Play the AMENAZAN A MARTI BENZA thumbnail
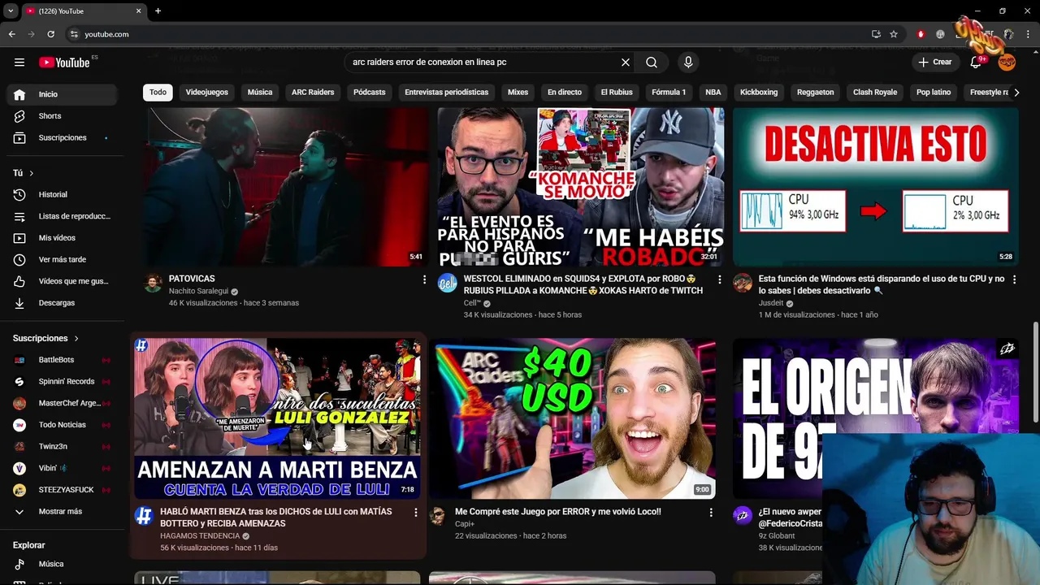This screenshot has width=1040, height=585. [278, 418]
